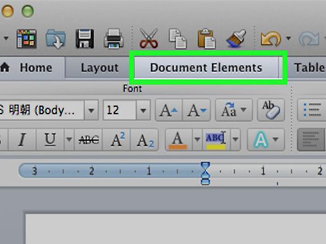
Task: Open the Text Effects button
Action: (x=266, y=139)
